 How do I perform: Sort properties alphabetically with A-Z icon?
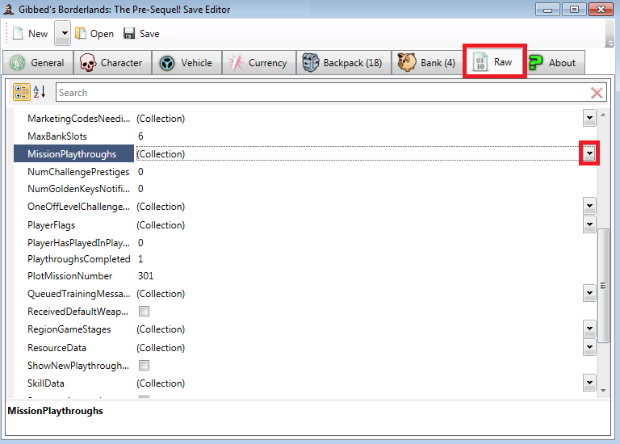[x=40, y=92]
